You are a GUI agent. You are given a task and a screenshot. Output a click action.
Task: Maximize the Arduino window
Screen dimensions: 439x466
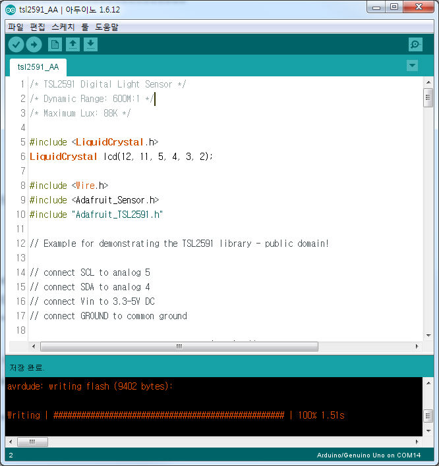pyautogui.click(x=394, y=7)
